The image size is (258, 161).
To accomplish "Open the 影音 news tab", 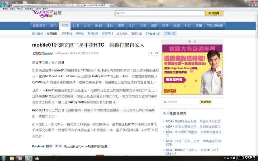I will click(187, 26).
